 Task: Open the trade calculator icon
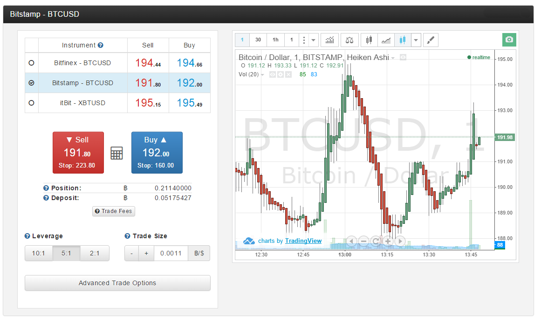point(116,153)
